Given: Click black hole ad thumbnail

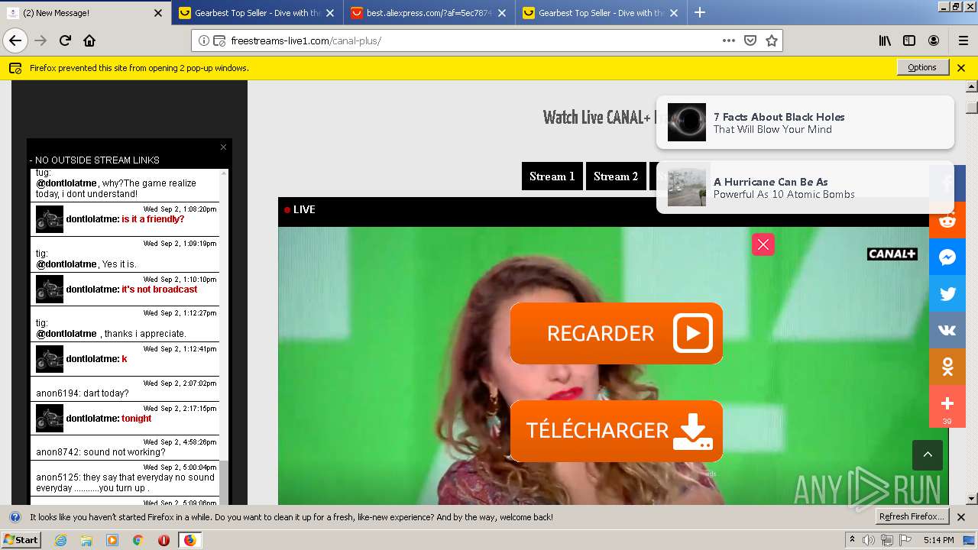Looking at the screenshot, I should coord(687,122).
